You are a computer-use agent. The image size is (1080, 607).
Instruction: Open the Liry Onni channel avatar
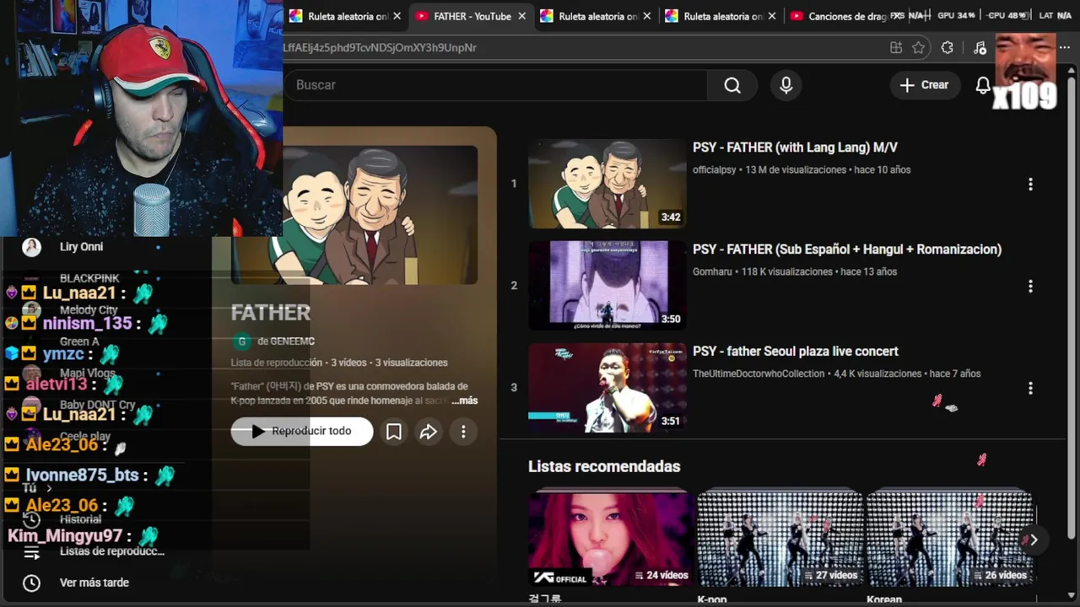tap(31, 247)
